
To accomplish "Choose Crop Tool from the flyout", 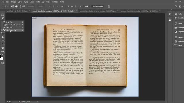I will pos(12,22).
